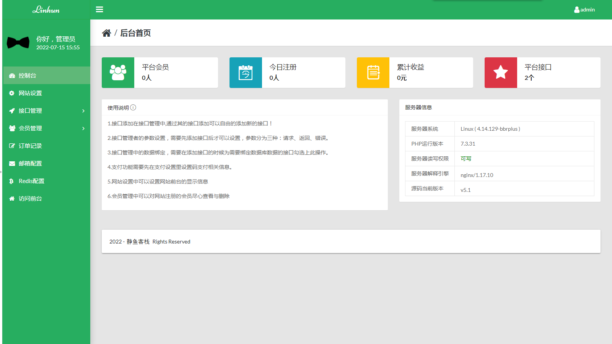Click the yellow cumulative revenue notepad icon
The width and height of the screenshot is (612, 344).
click(373, 73)
